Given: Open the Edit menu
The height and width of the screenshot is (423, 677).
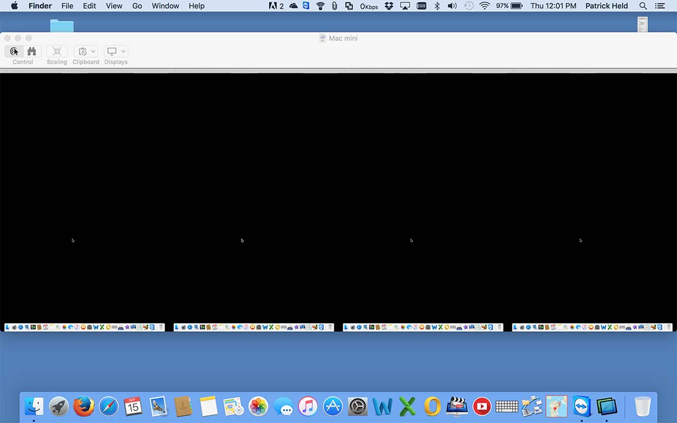Looking at the screenshot, I should [x=89, y=6].
